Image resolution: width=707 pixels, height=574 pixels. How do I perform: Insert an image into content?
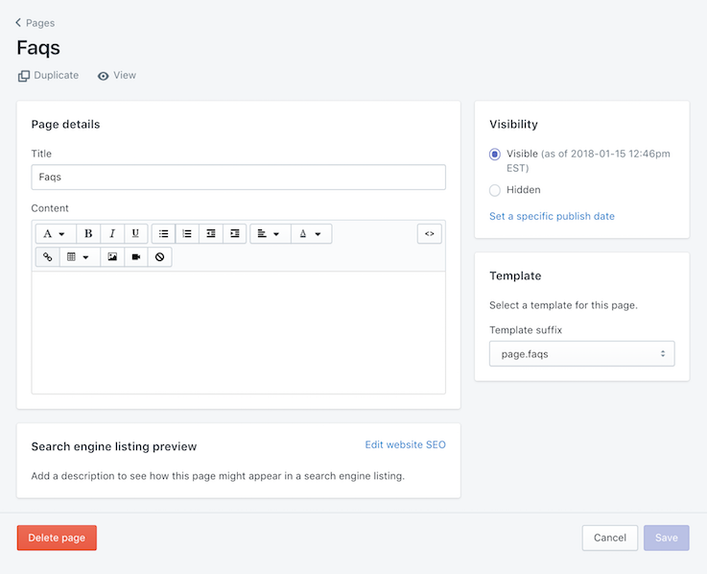coord(112,257)
